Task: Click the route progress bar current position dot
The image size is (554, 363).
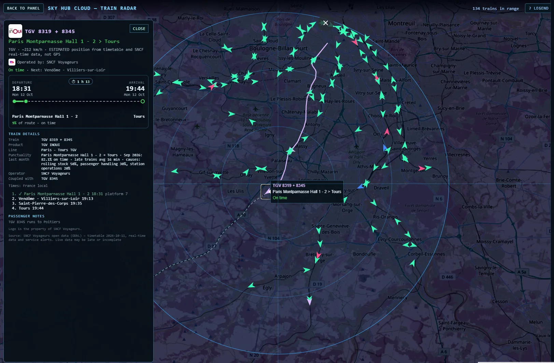Action: click(26, 101)
